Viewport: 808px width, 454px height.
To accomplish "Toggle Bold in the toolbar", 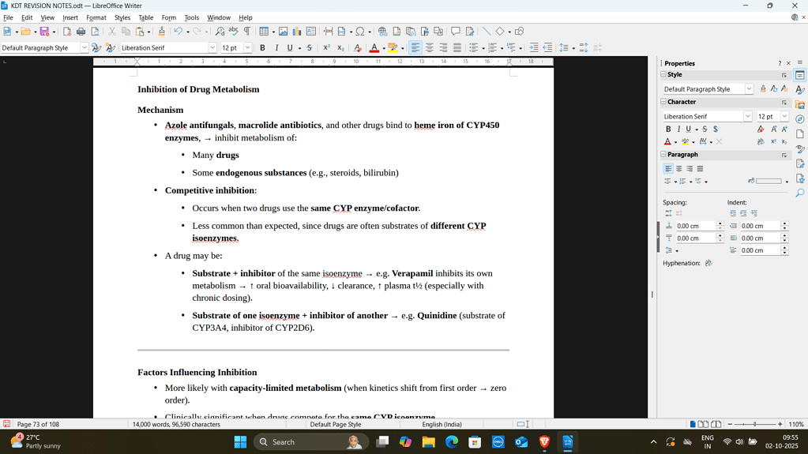I will pyautogui.click(x=262, y=47).
